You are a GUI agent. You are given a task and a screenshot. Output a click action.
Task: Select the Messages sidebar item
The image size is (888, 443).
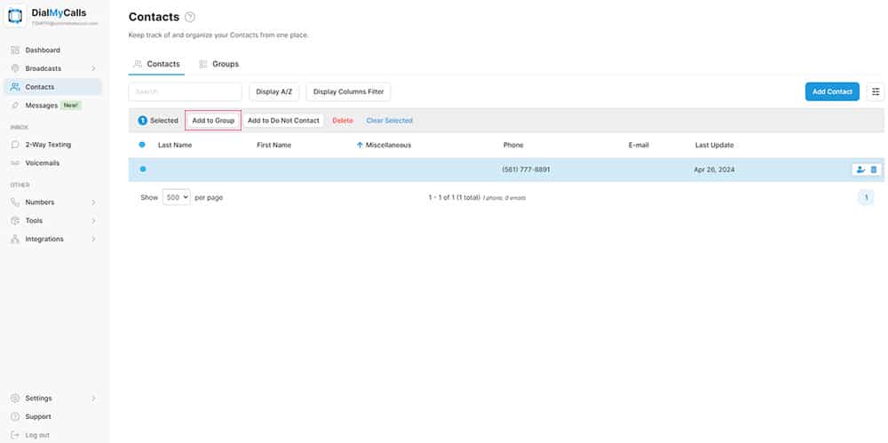click(40, 105)
